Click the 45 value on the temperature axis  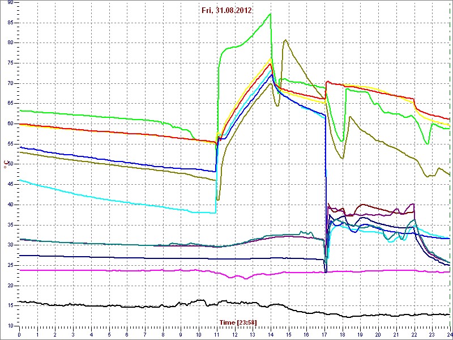10,185
